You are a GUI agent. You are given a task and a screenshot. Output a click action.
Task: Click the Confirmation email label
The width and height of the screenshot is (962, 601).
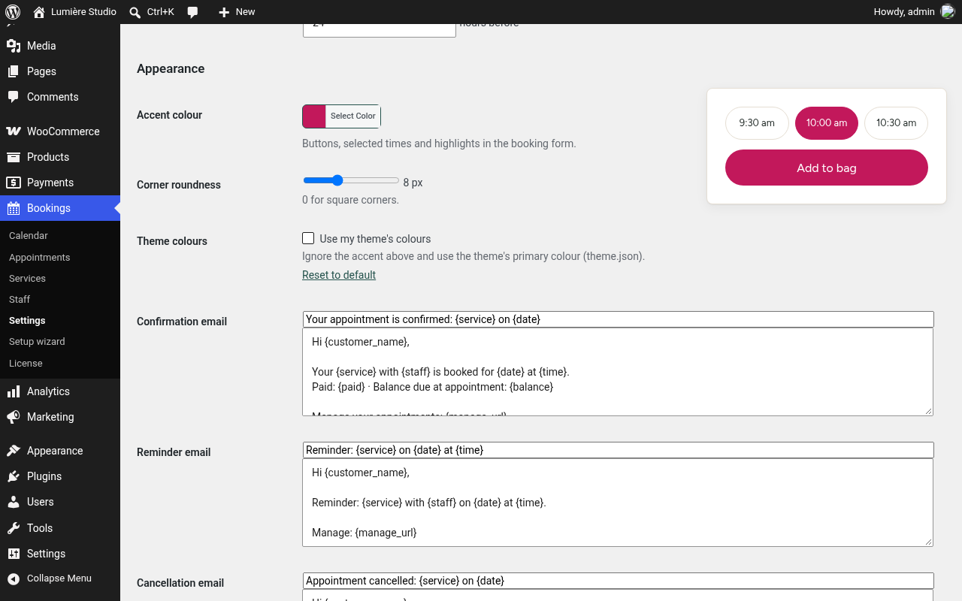[x=182, y=322]
